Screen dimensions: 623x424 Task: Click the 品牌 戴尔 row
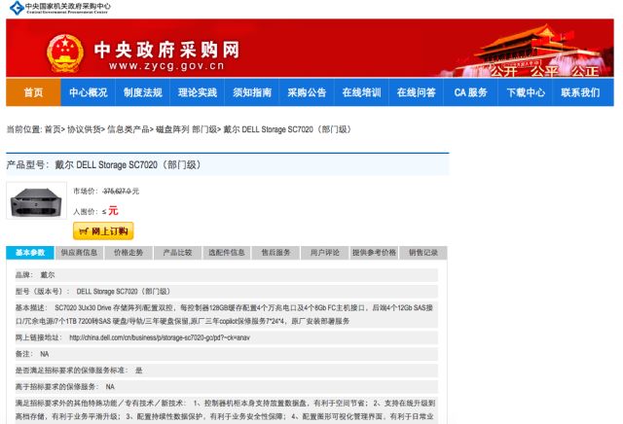click(x=227, y=275)
